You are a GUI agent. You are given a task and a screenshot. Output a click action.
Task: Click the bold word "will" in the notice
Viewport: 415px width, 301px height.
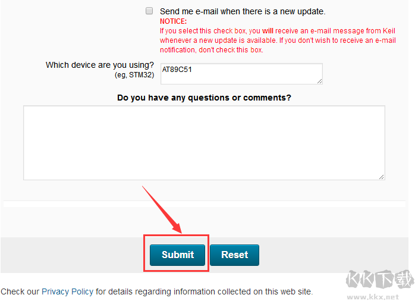pos(268,31)
